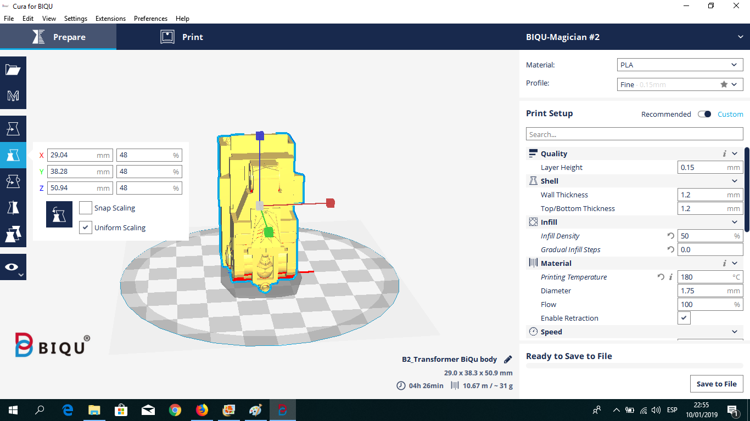Click the Shell category icon
The image size is (750, 421).
(533, 181)
